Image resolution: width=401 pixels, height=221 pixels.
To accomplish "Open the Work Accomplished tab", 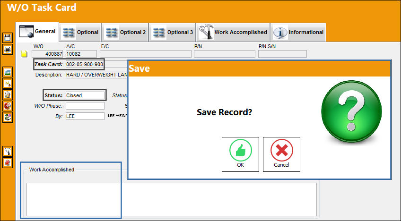I will (233, 32).
